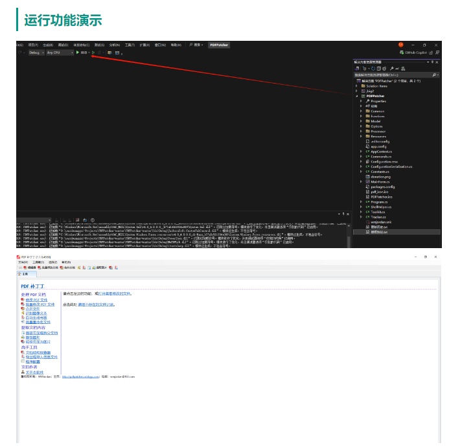This screenshot has height=447, width=449.
Task: Click 提取图片 toolbar button in PDF补丁丁
Action: (x=99, y=268)
